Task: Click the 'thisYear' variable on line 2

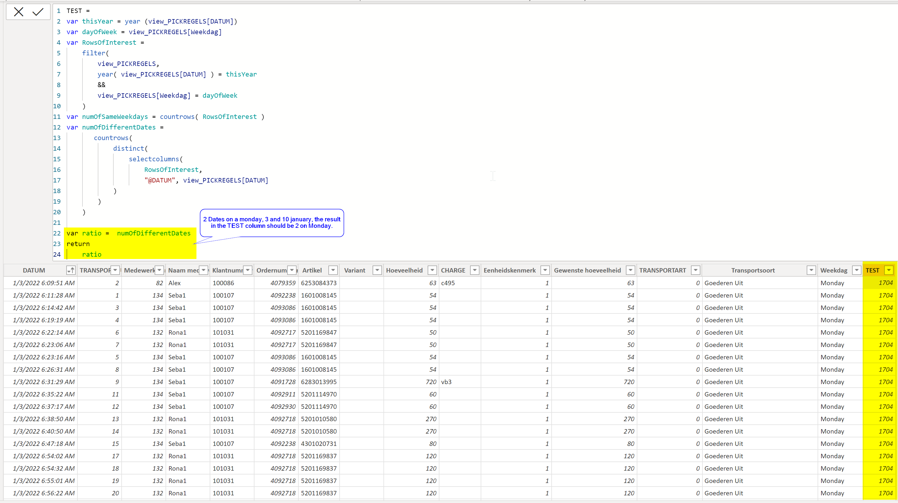Action: click(x=97, y=21)
